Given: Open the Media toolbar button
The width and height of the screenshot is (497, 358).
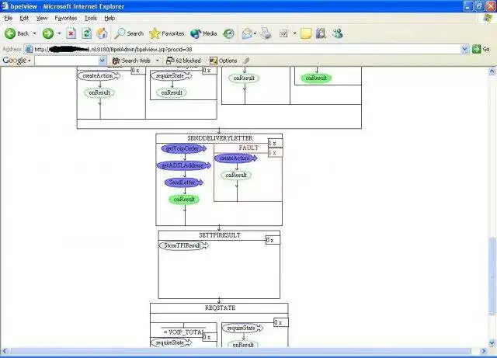Looking at the screenshot, I should click(x=203, y=33).
